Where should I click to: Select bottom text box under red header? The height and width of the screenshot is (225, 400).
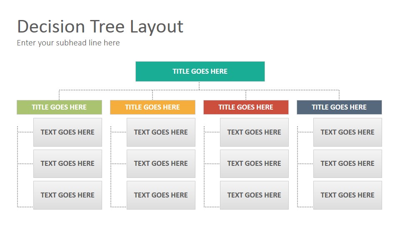point(254,195)
